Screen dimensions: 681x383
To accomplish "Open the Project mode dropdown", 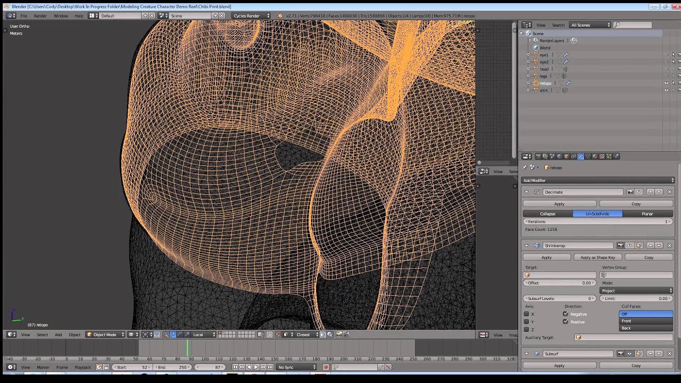I will (636, 290).
